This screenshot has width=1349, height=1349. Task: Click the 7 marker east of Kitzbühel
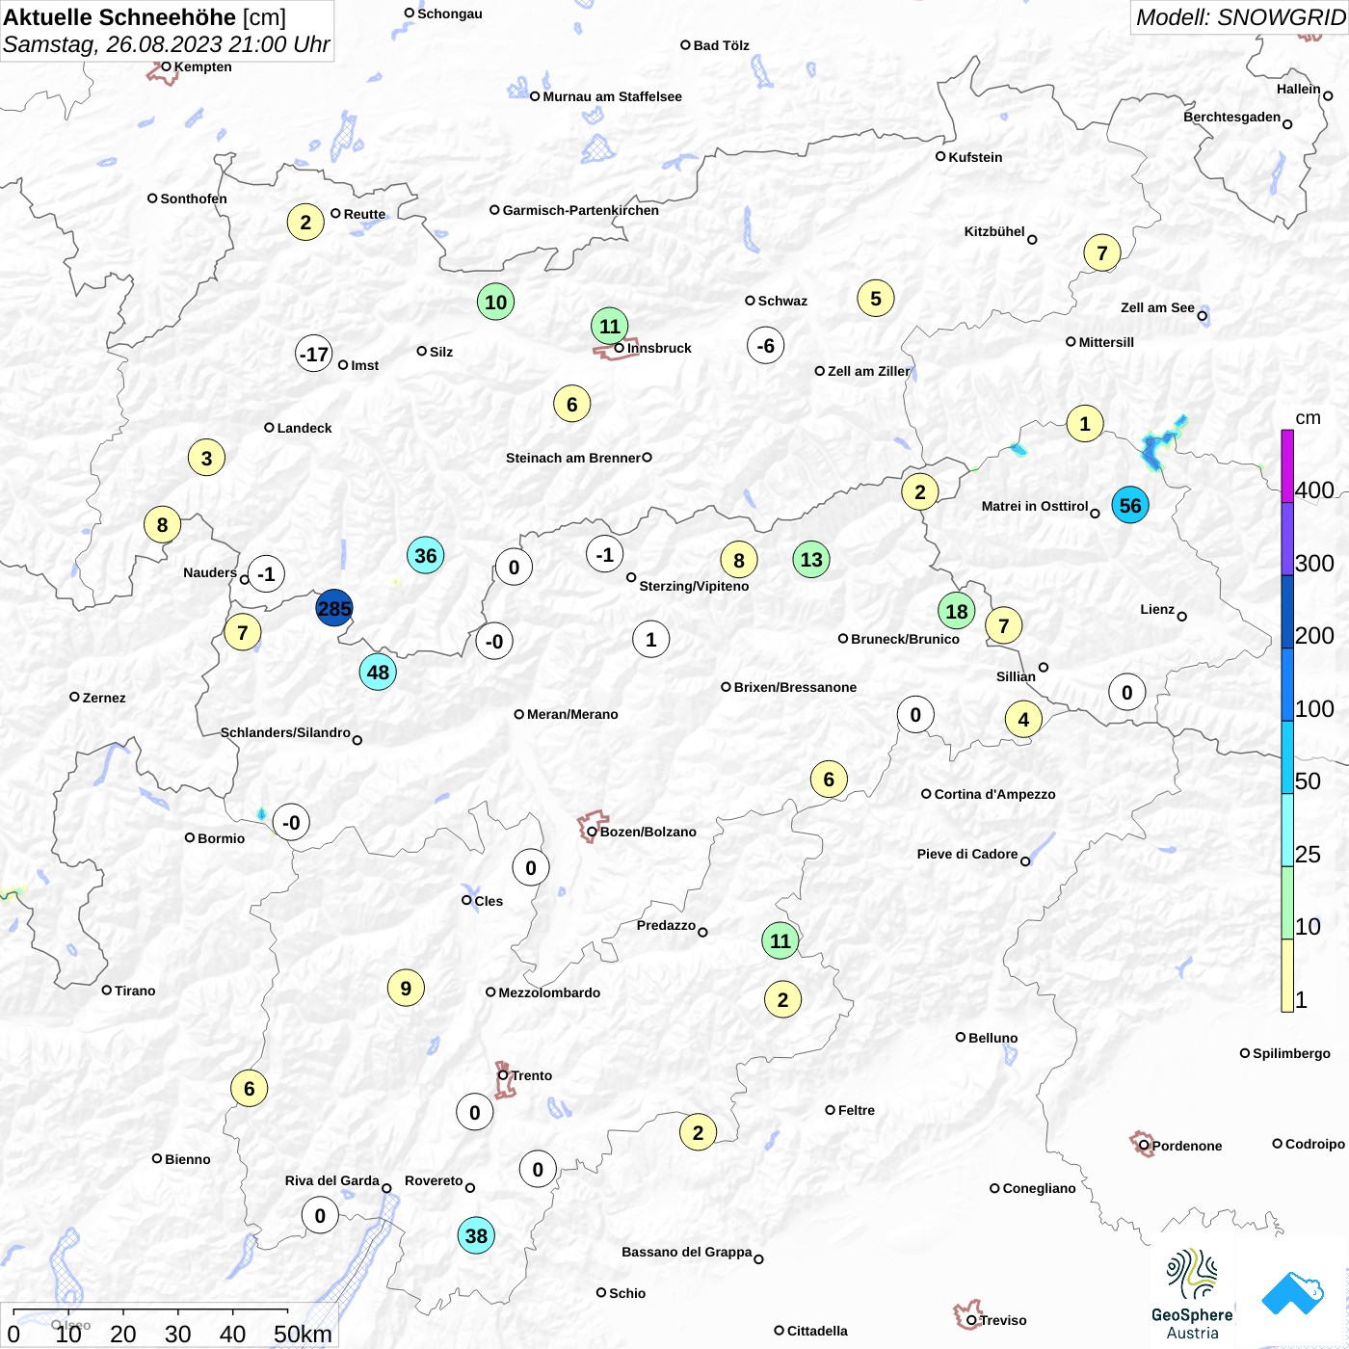coord(1102,252)
